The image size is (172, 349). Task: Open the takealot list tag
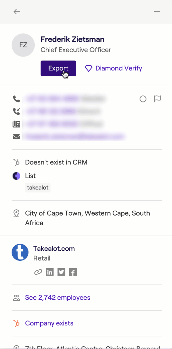coord(38,188)
